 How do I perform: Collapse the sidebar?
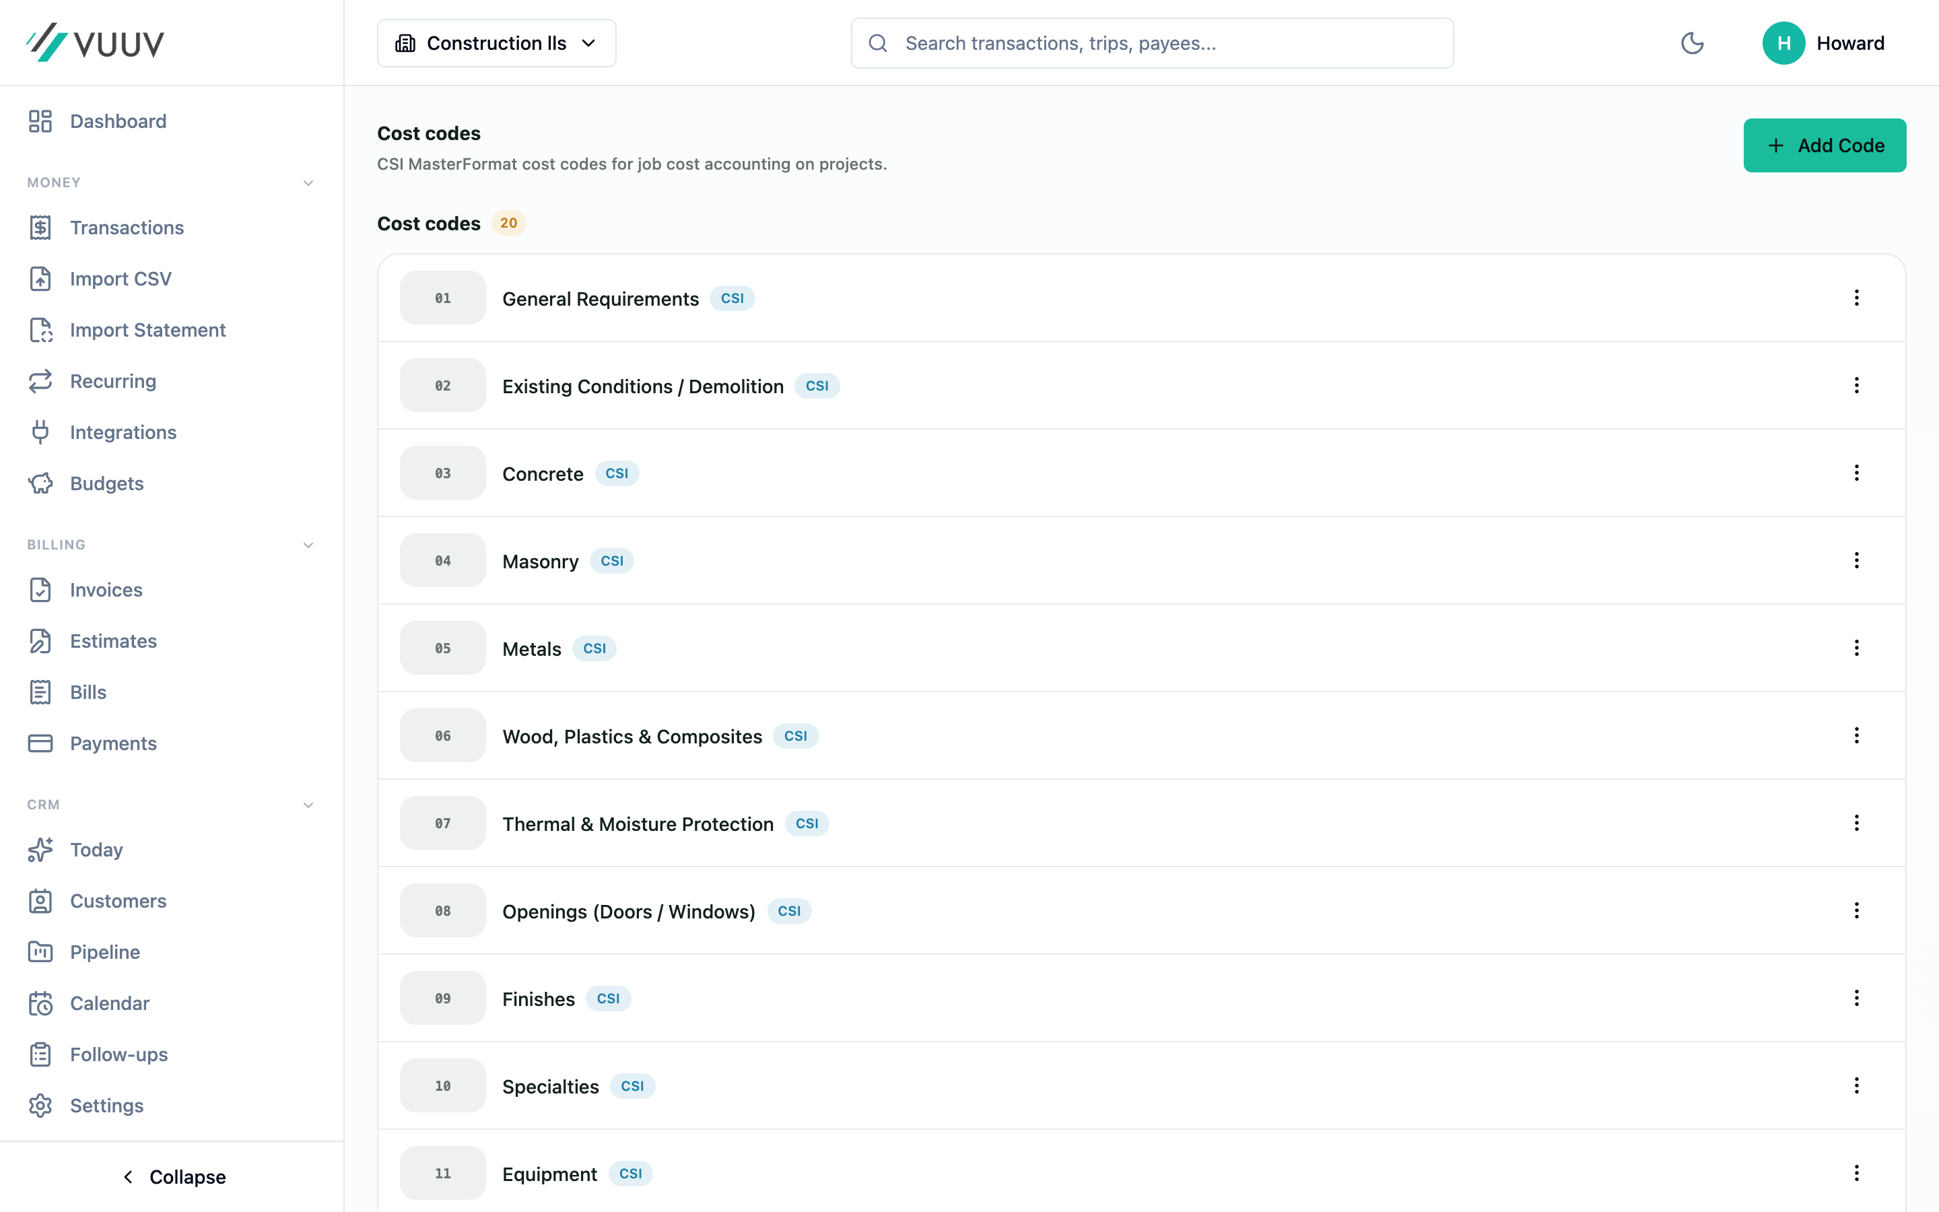[172, 1177]
